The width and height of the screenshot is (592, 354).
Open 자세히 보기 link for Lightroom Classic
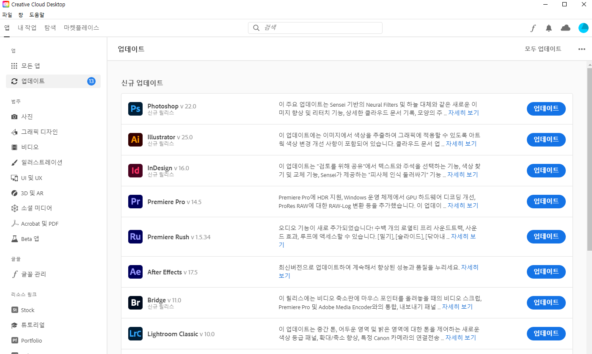click(x=461, y=338)
